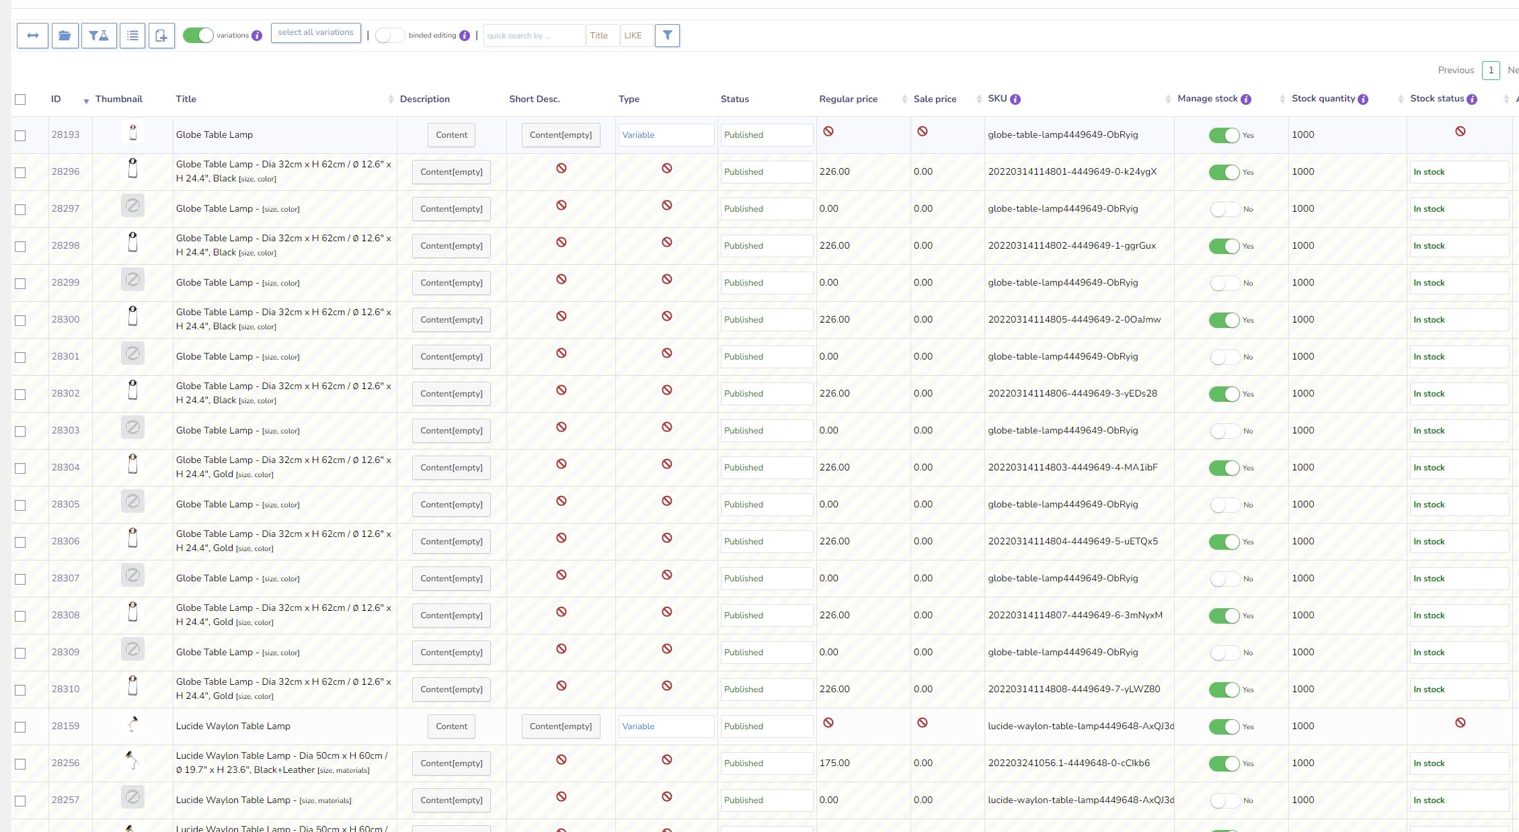Enable the binded editing toggle
This screenshot has width=1519, height=832.
[x=390, y=36]
